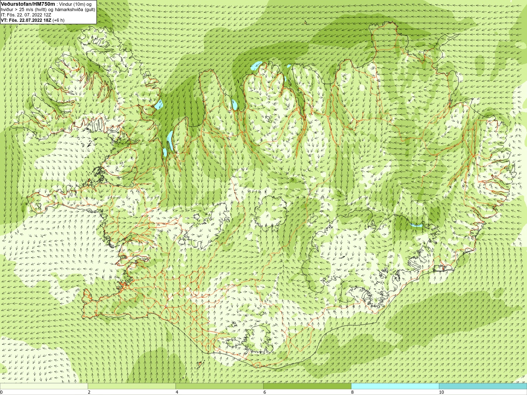The image size is (527, 395).
Task: Pick the 2–4 m/s light green swatch
Action: pos(132,386)
